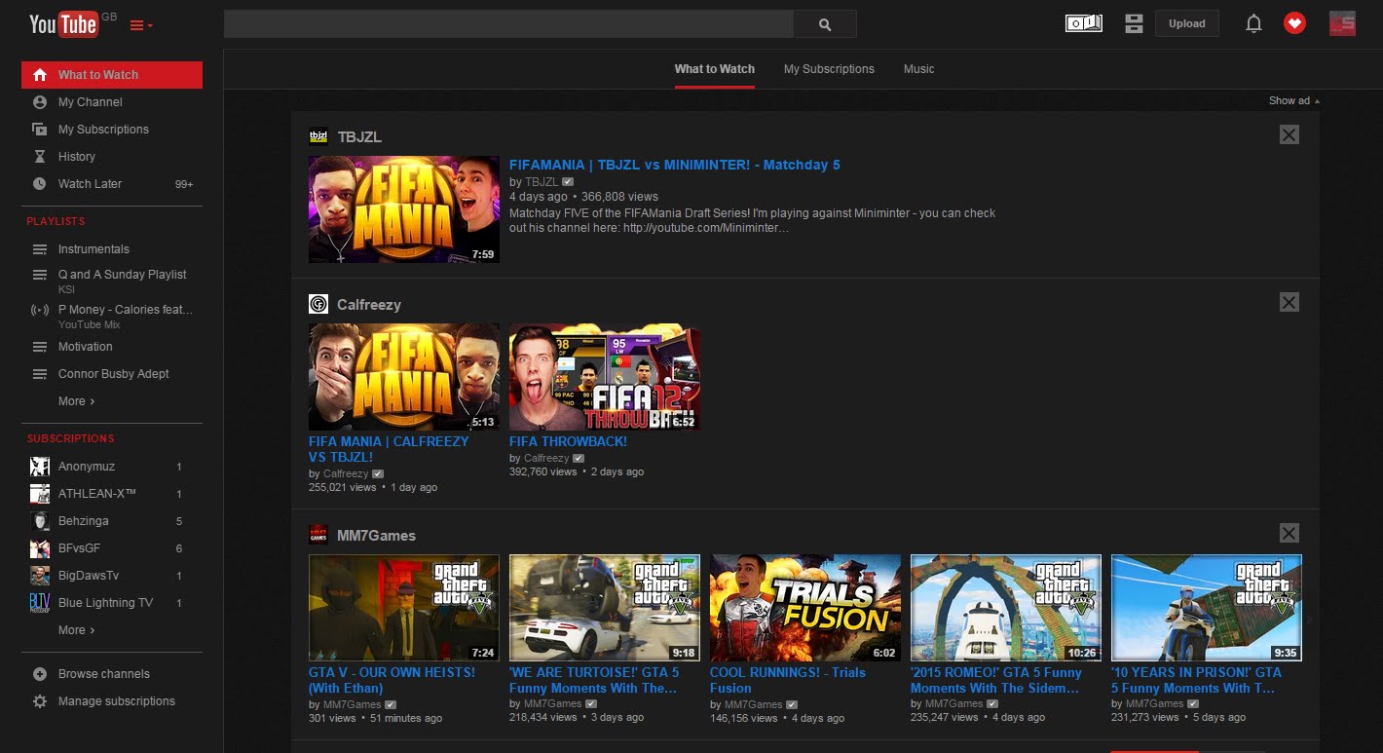
Task: Open the Motivation playlist
Action: [85, 347]
